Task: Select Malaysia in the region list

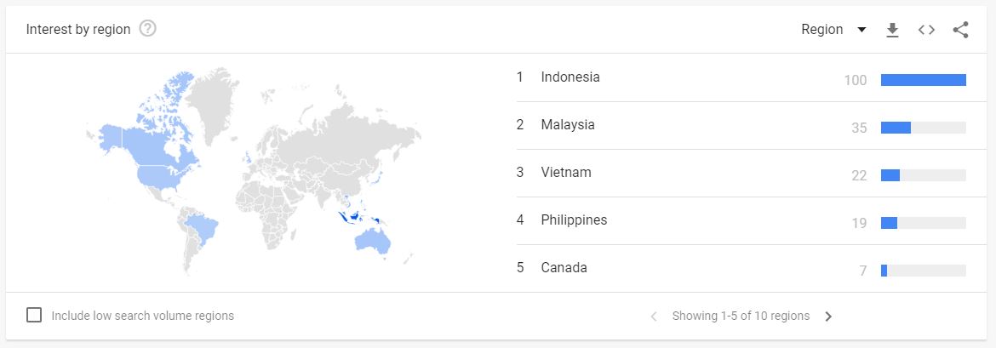Action: pos(568,125)
